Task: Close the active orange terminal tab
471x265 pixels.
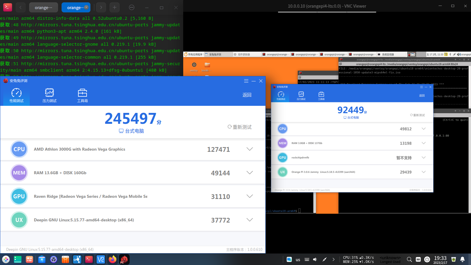Action: point(86,7)
